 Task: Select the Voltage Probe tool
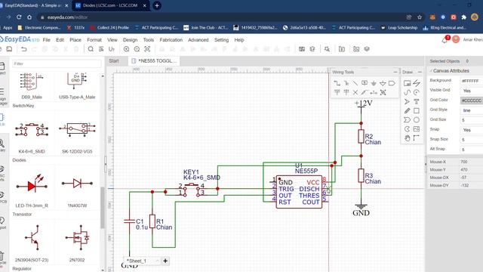click(365, 92)
